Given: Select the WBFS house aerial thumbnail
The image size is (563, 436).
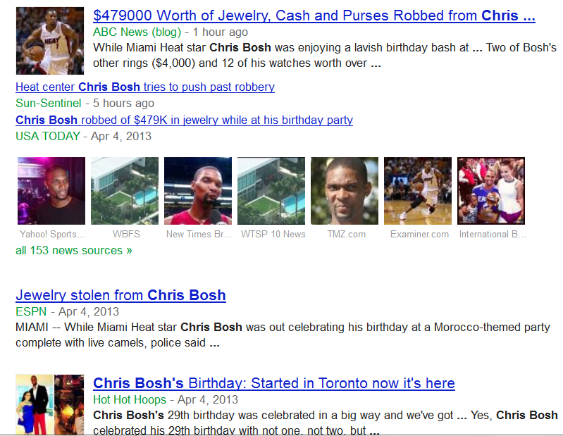Looking at the screenshot, I should [x=125, y=191].
